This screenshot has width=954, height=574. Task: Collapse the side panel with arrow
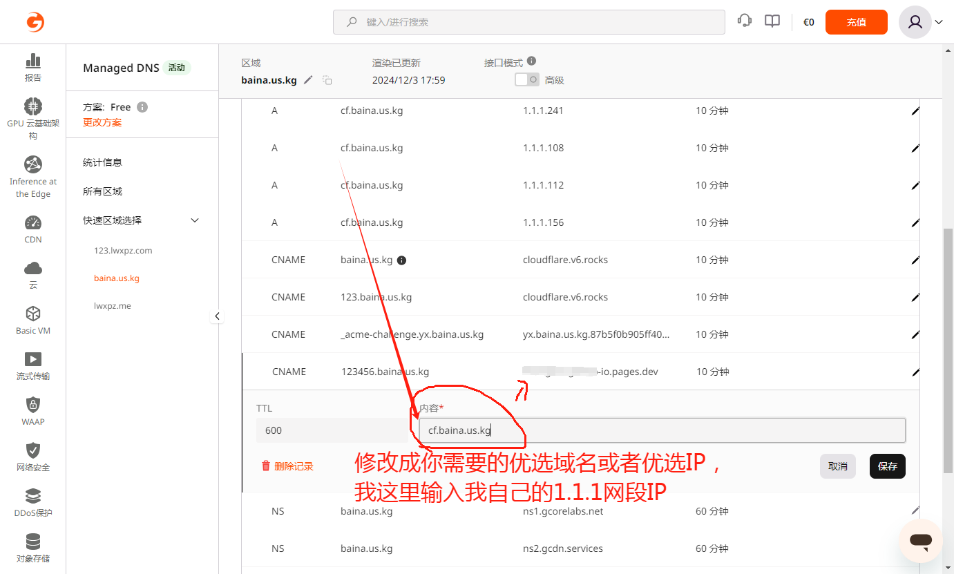pos(218,316)
